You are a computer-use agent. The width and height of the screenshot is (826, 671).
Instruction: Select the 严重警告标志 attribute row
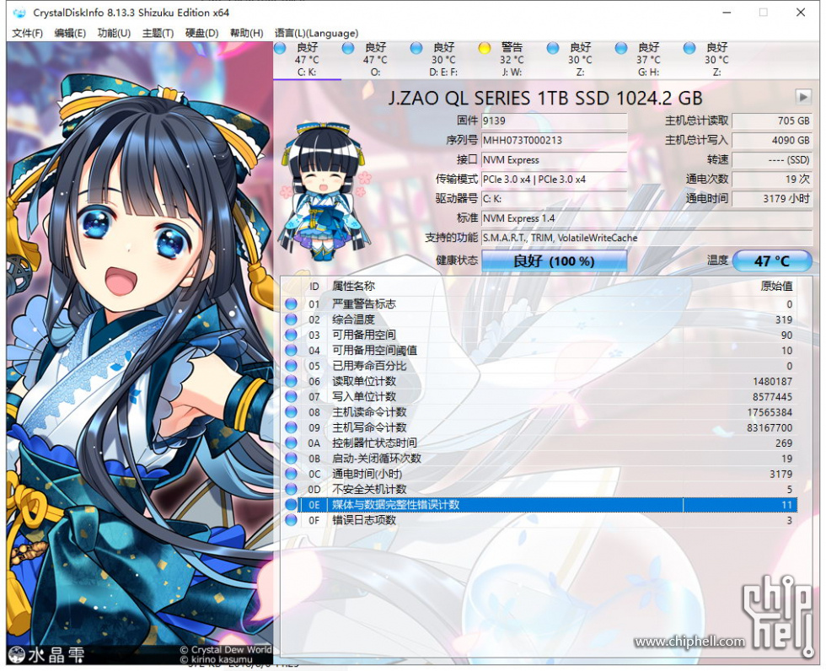[x=539, y=304]
